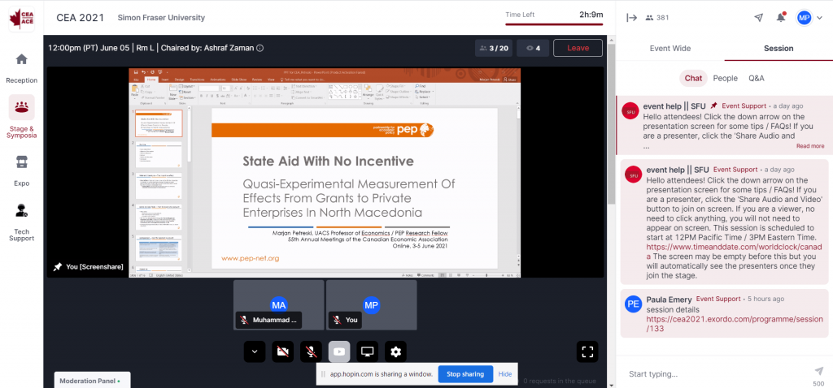The height and width of the screenshot is (388, 833).
Task: Open the MP profile dropdown
Action: (x=808, y=17)
